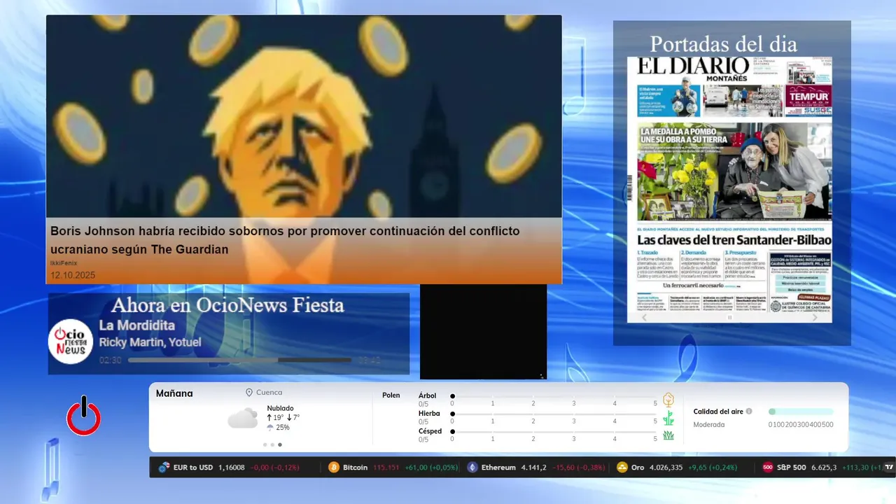This screenshot has width=896, height=504.
Task: Pause the Portadas del dia slideshow
Action: tap(729, 317)
